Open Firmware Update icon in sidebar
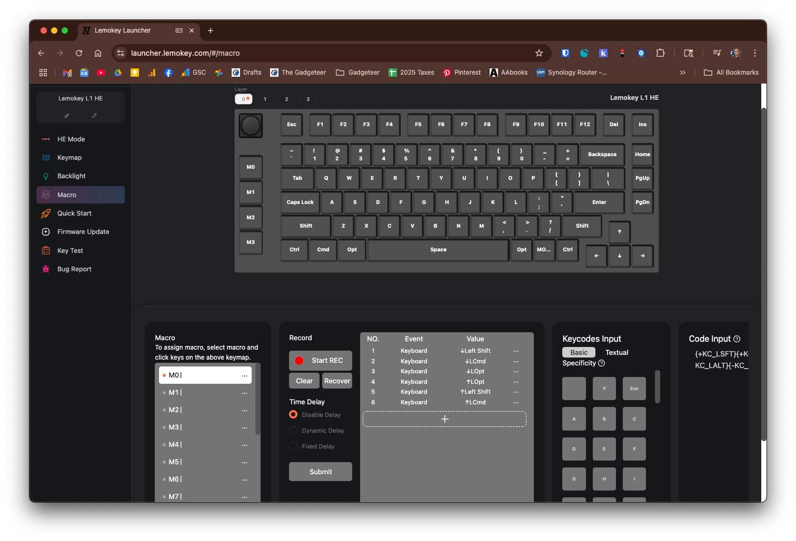Screen dimensions: 796x541 click(46, 232)
